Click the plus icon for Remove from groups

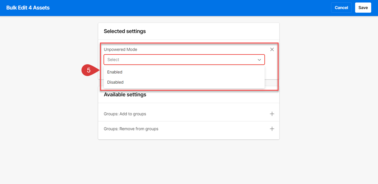point(272,129)
